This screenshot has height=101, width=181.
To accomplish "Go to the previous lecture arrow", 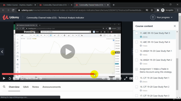I will coord(2,52).
